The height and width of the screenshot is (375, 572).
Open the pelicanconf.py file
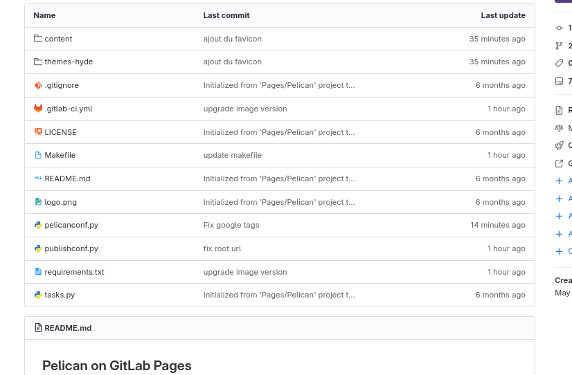71,225
